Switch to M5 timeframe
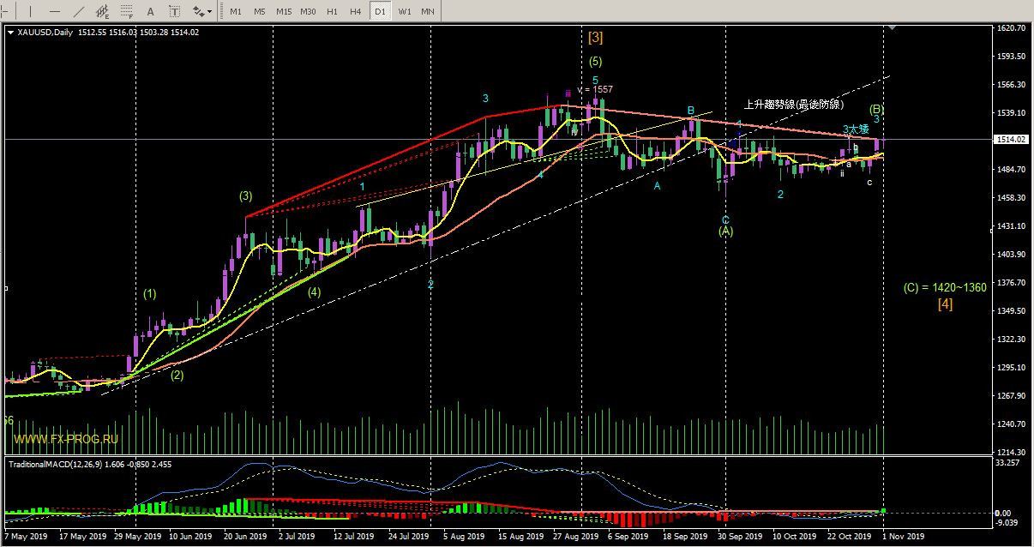The image size is (1034, 547). (x=260, y=11)
